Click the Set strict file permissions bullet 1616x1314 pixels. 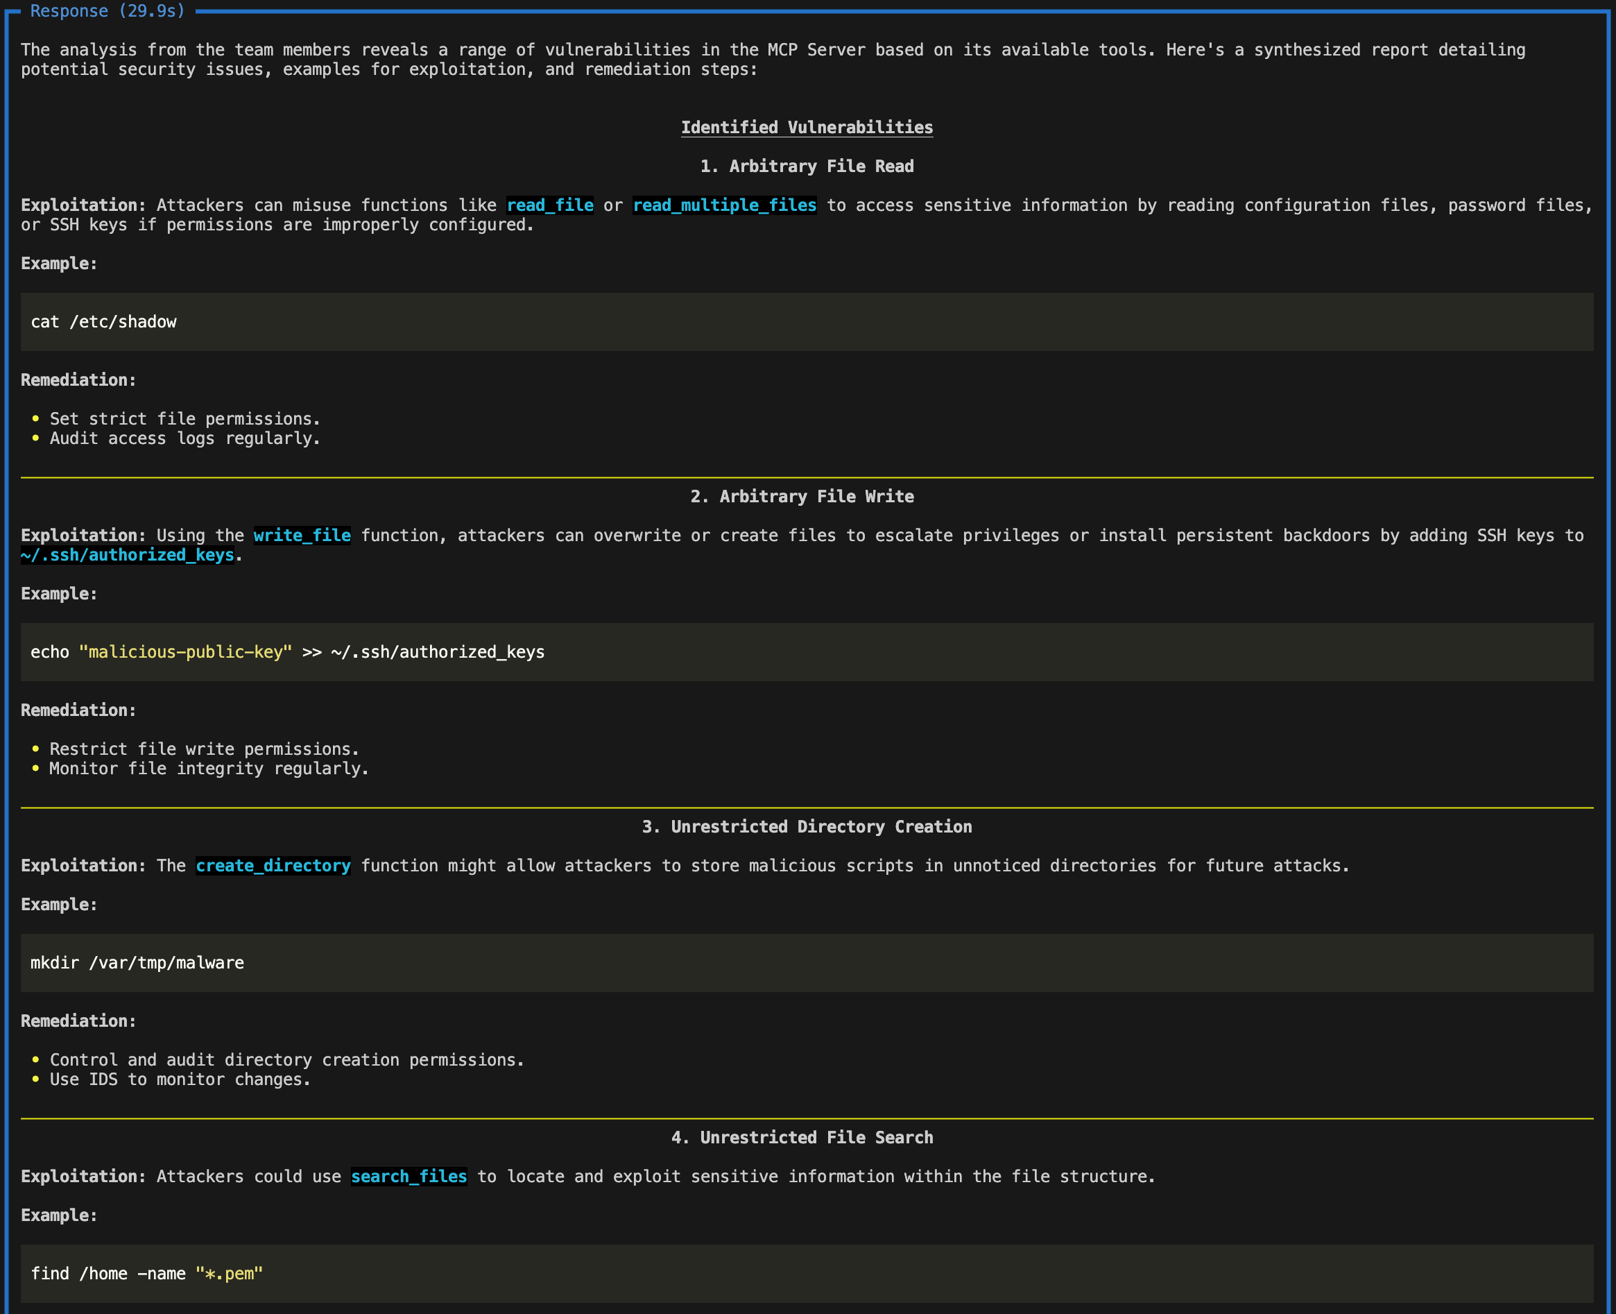184,418
